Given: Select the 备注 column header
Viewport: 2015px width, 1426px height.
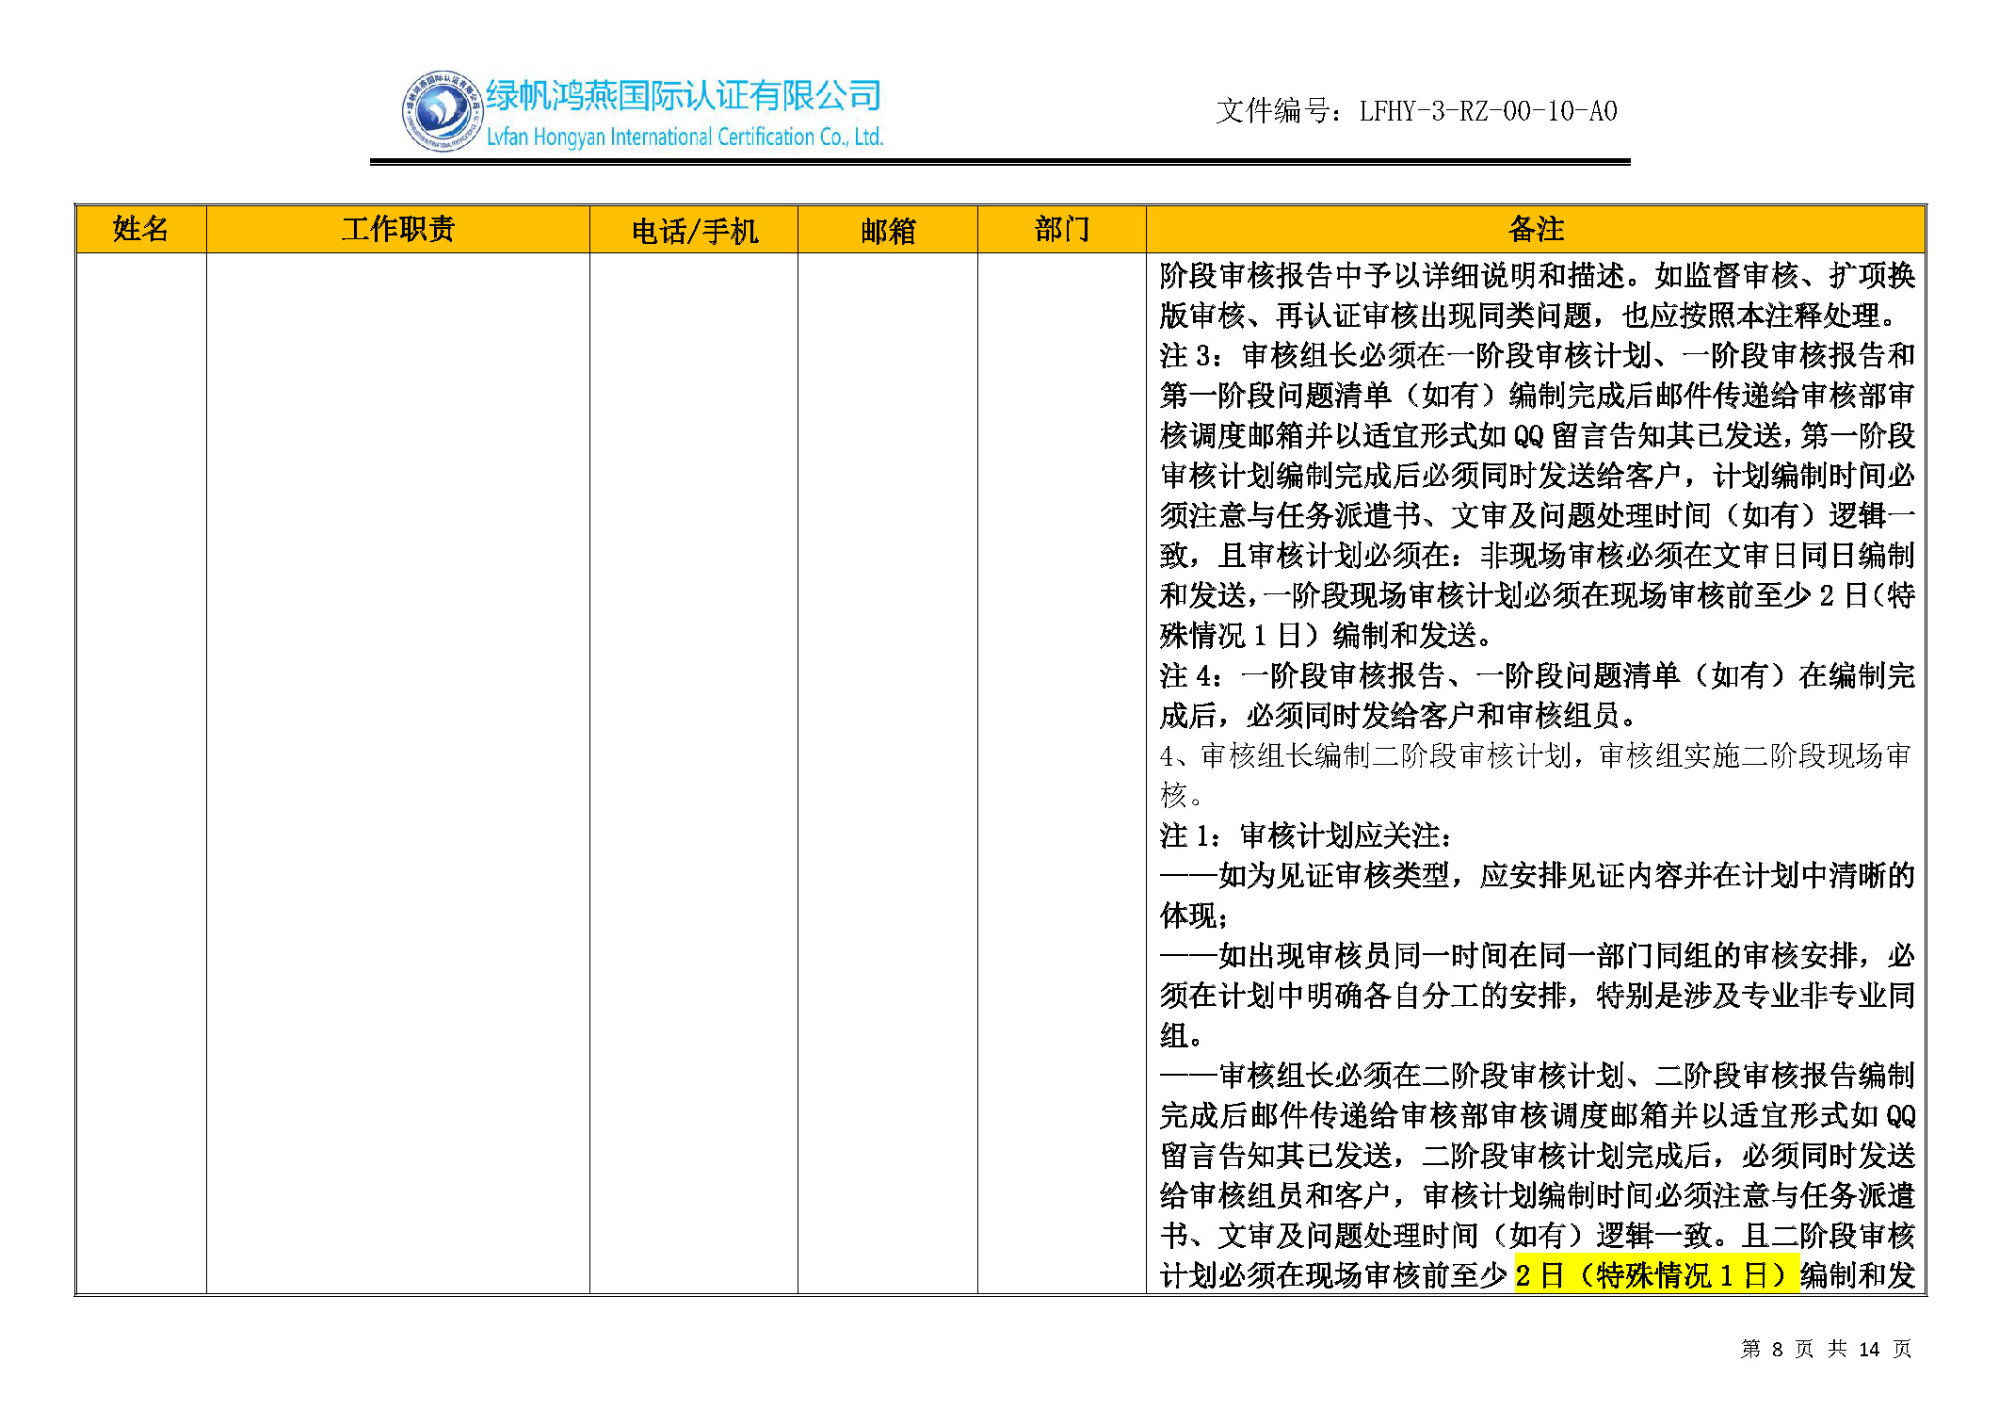Looking at the screenshot, I should [1536, 229].
